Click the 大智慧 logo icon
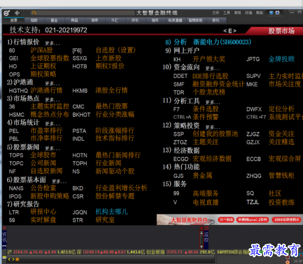 click(x=7, y=13)
